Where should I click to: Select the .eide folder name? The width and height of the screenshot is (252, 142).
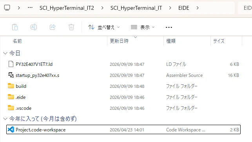[x=20, y=97]
